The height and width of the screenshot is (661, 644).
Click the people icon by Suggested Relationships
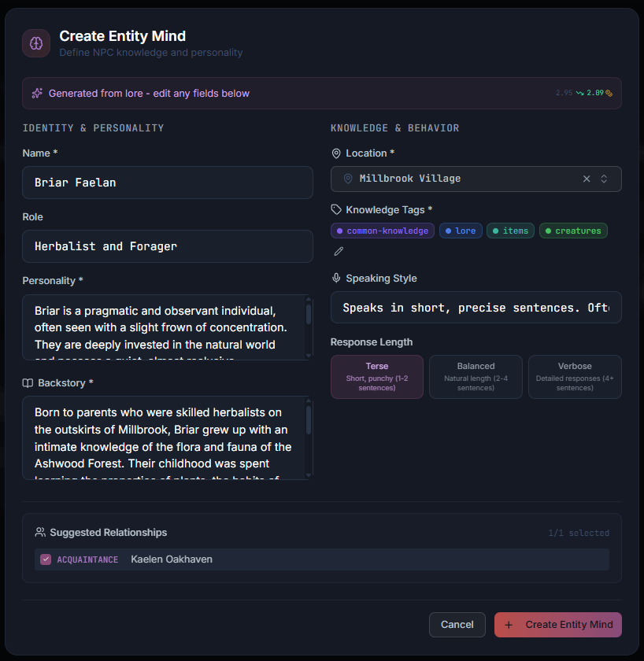tap(40, 532)
